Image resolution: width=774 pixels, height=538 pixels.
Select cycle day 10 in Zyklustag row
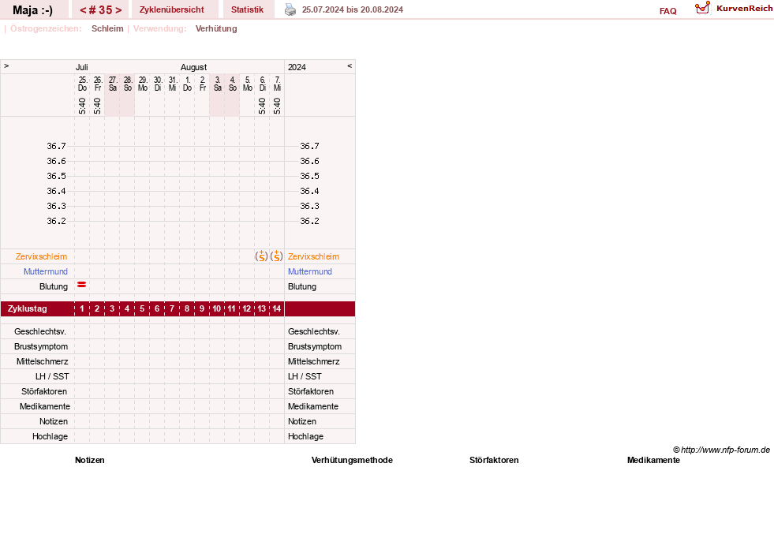pyautogui.click(x=217, y=309)
